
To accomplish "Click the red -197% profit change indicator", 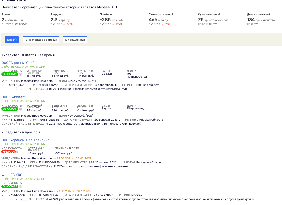I will 117,24.
